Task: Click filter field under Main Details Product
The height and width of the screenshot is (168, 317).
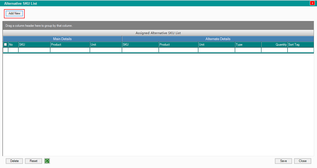Action: coord(70,50)
